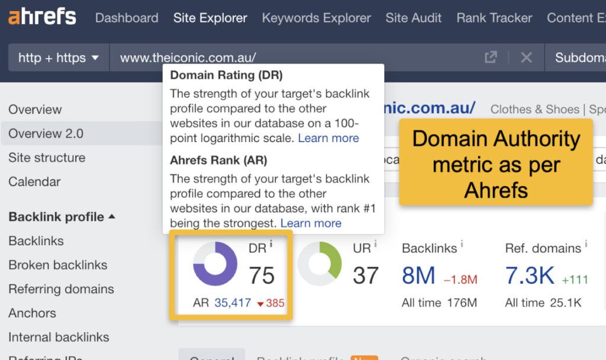
Task: Open the UR metric info icon
Action: tap(375, 245)
